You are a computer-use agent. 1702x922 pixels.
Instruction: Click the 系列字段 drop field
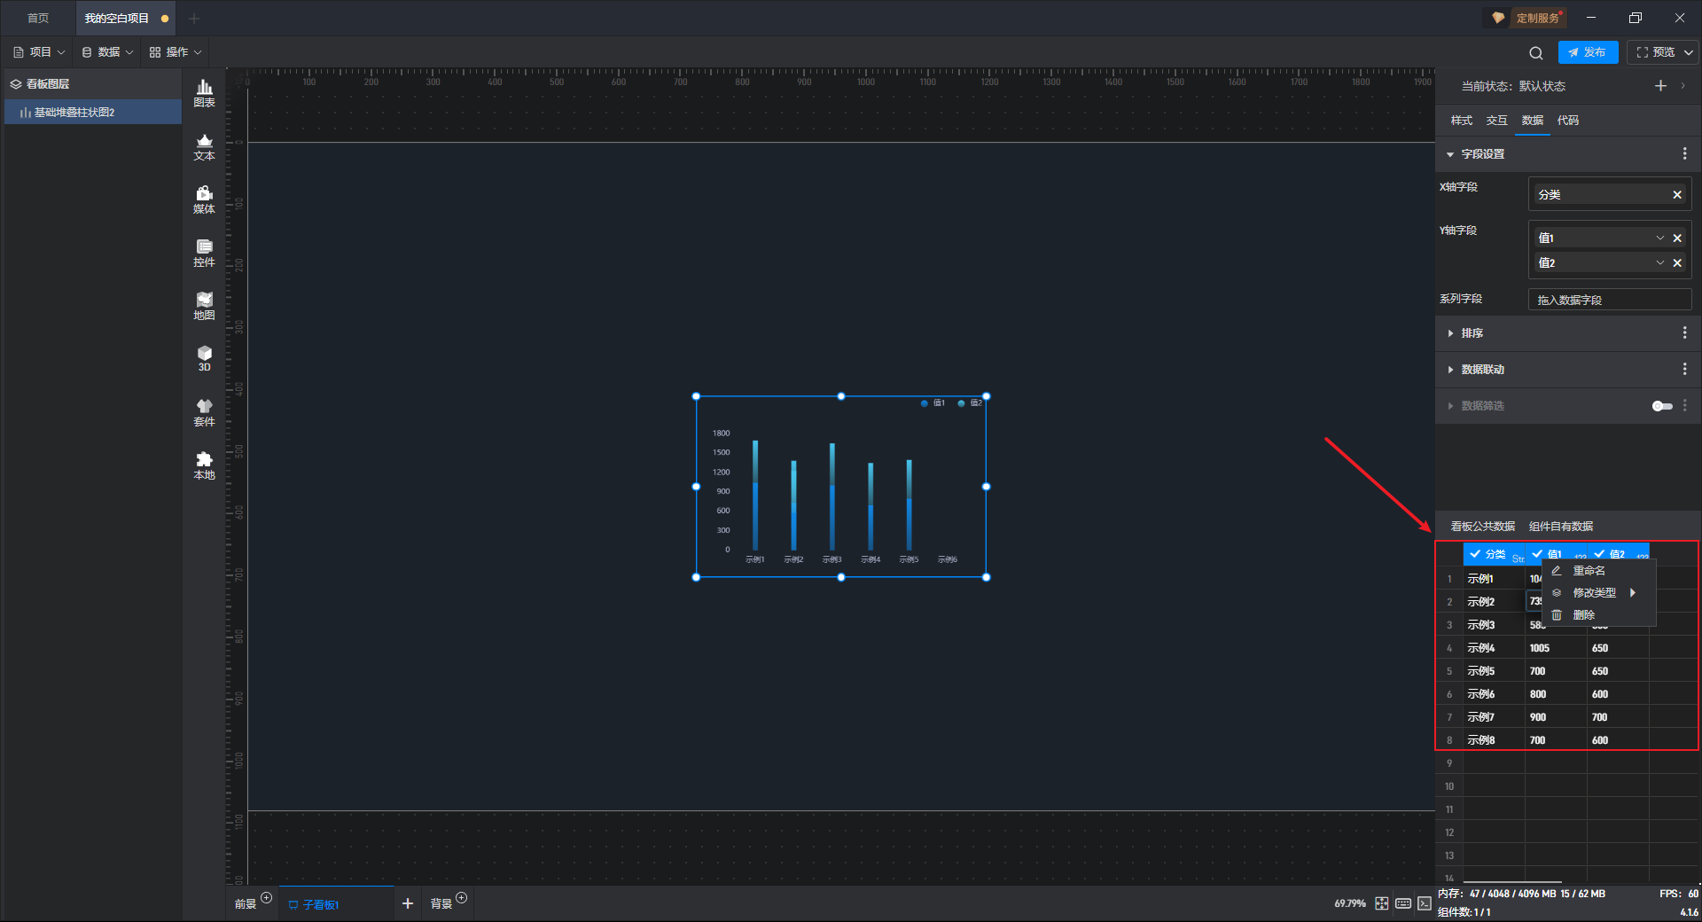1609,300
